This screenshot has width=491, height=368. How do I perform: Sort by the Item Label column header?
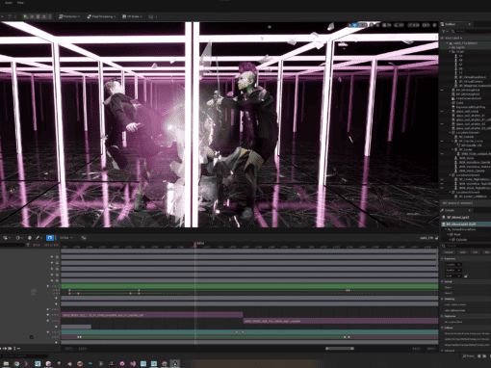tap(453, 38)
